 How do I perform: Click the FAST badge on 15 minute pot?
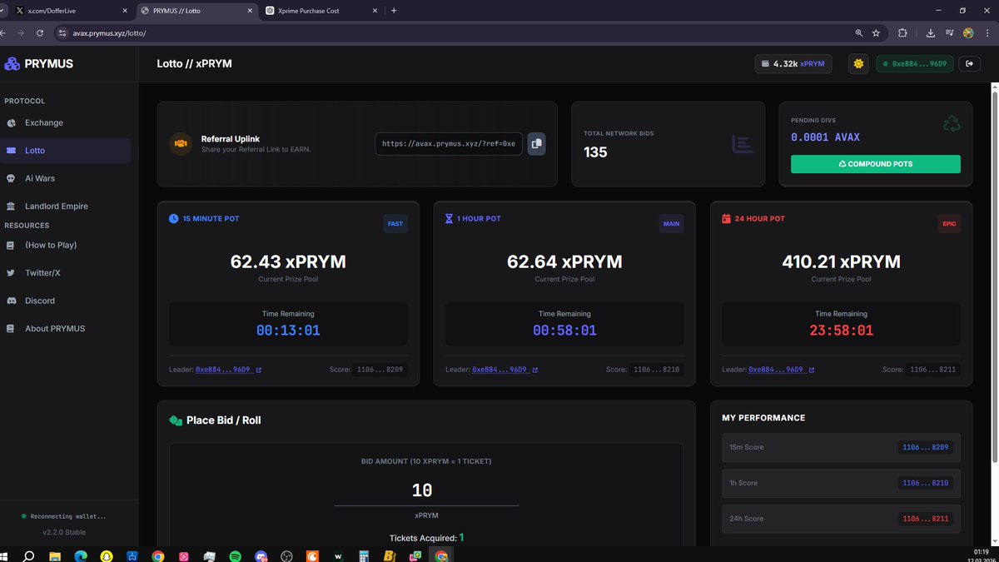tap(395, 223)
